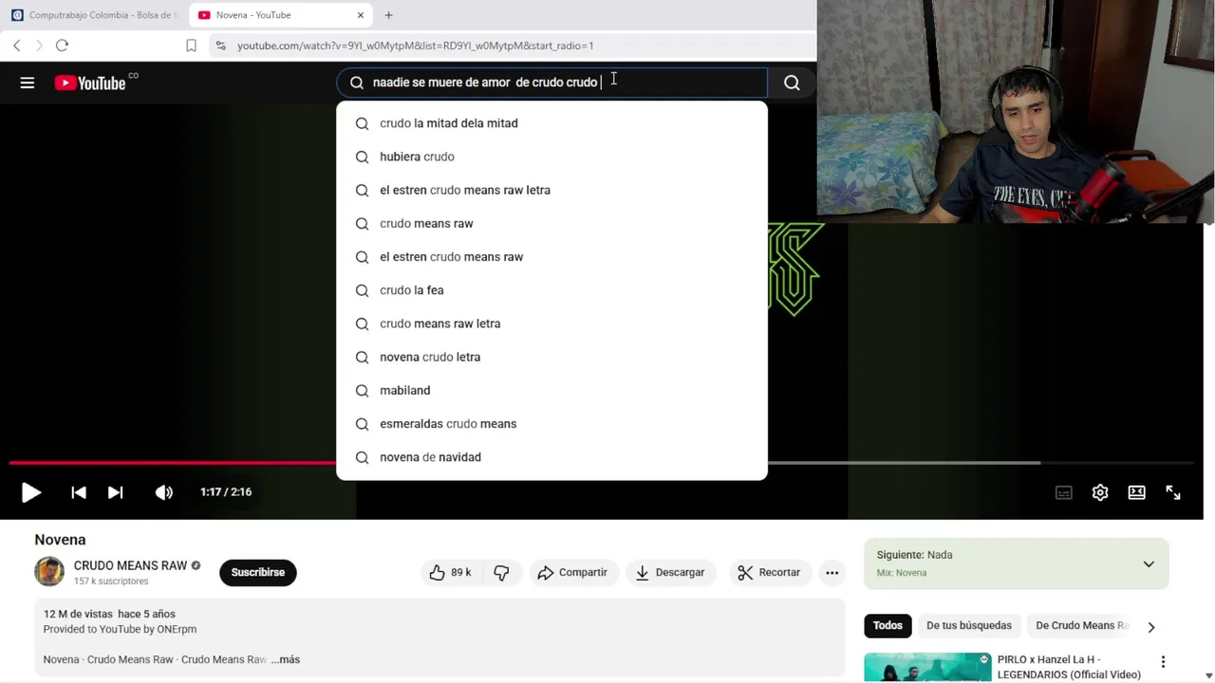Pick the suggestion reading only crudo means raw
1215x683 pixels.
(x=551, y=224)
